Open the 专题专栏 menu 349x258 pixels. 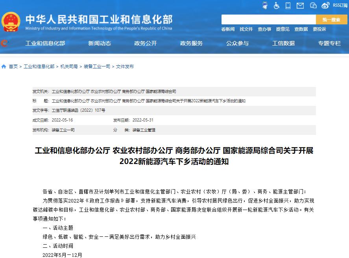pyautogui.click(x=330, y=44)
